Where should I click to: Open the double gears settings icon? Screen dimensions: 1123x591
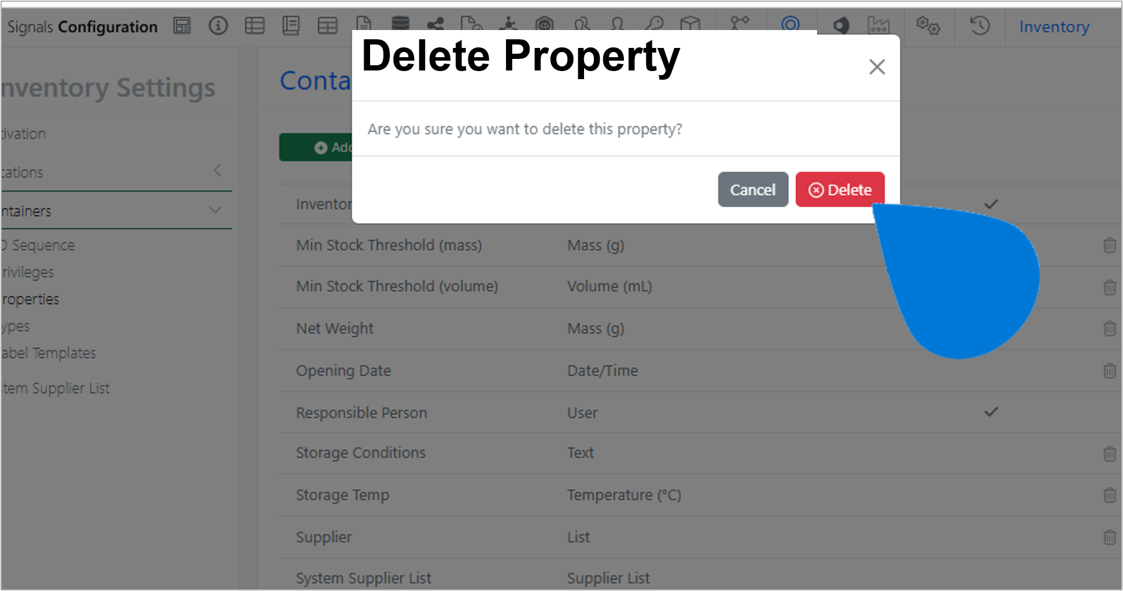928,25
